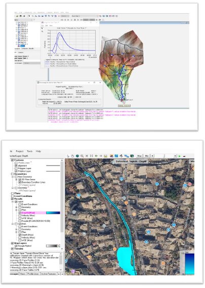The image size is (205, 288).
Task: Click the Min profile button
Action: point(147,156)
